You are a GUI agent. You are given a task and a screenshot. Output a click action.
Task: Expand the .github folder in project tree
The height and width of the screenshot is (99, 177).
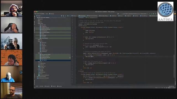[38, 19]
